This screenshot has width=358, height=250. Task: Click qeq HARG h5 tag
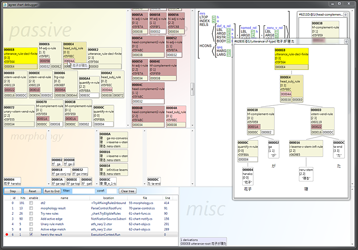228,51
